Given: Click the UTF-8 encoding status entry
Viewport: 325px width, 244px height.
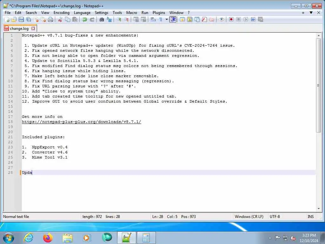Looking at the screenshot, I should point(275,217).
